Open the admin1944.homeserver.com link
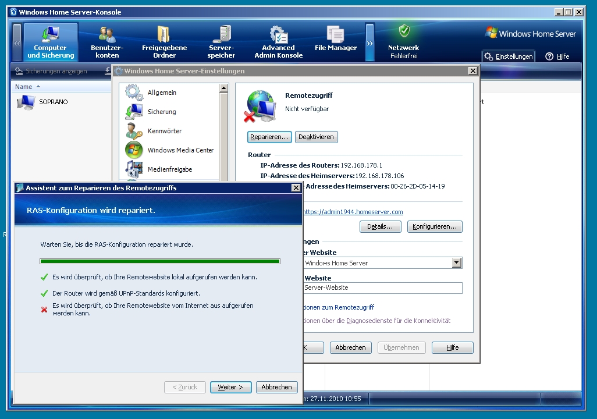 coord(353,212)
